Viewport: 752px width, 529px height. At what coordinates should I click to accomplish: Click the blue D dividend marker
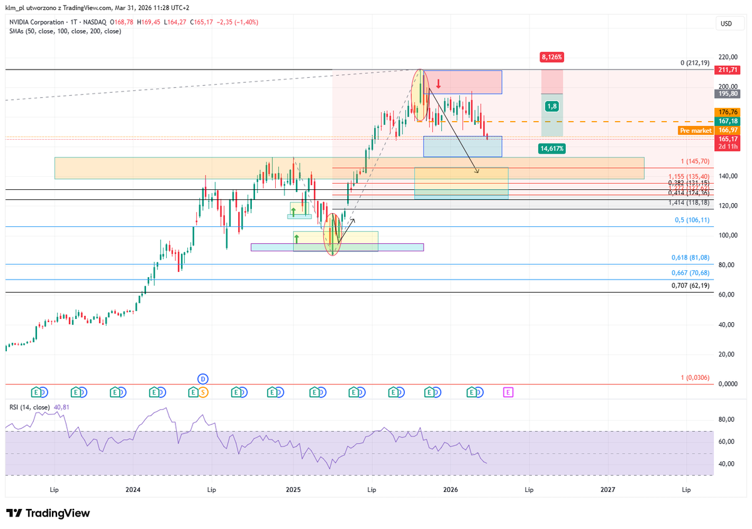click(202, 378)
